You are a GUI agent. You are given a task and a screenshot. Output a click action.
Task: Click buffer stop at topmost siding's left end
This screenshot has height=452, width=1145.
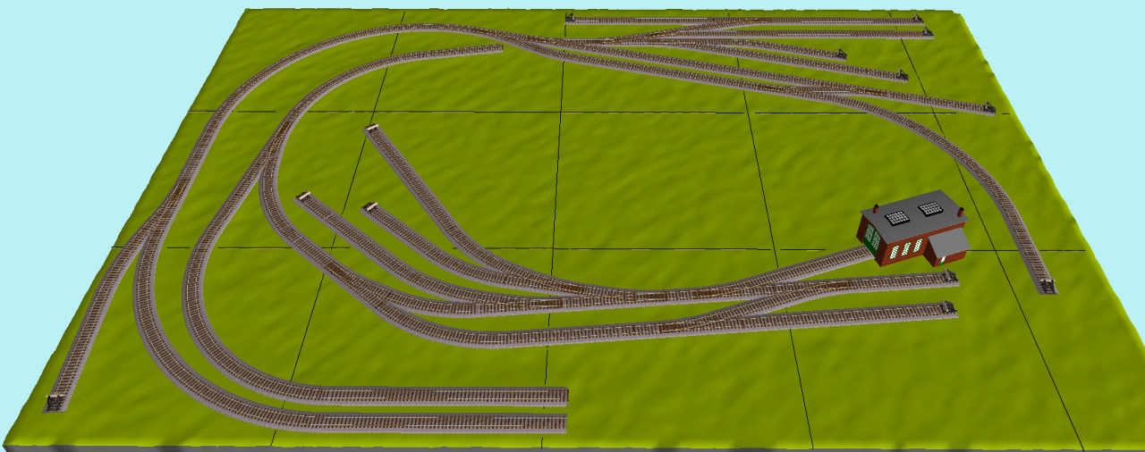pos(569,17)
